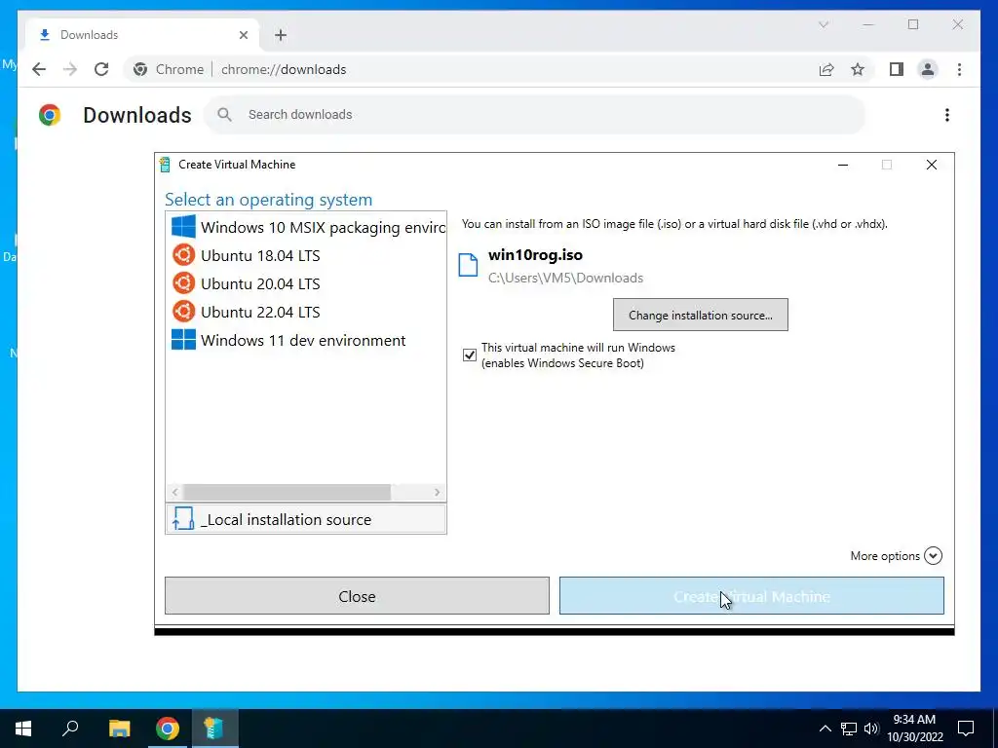
Task: Open Change installation source dialog
Action: [700, 315]
